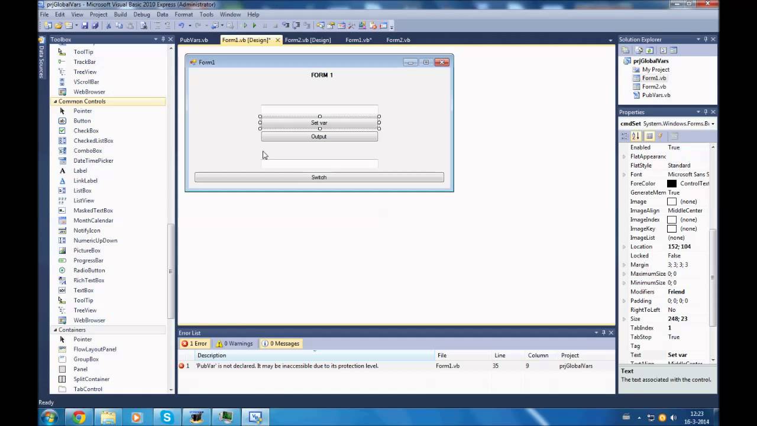Expand the Size property
This screenshot has width=757, height=426.
624,319
